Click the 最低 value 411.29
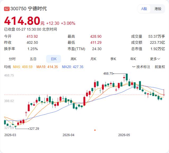The image size is (169, 153). point(96,42)
